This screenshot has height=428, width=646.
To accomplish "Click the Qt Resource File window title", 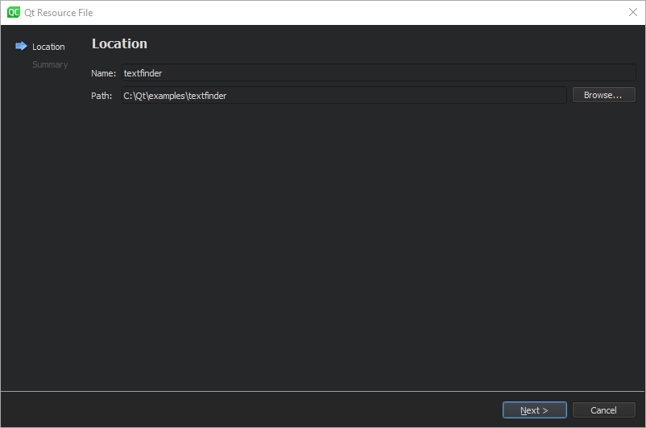I will click(59, 13).
